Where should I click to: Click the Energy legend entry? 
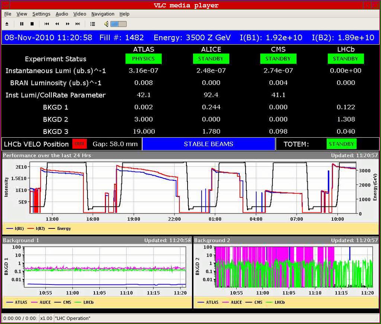point(60,228)
